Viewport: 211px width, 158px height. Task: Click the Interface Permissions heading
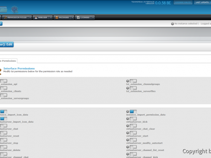point(19,68)
